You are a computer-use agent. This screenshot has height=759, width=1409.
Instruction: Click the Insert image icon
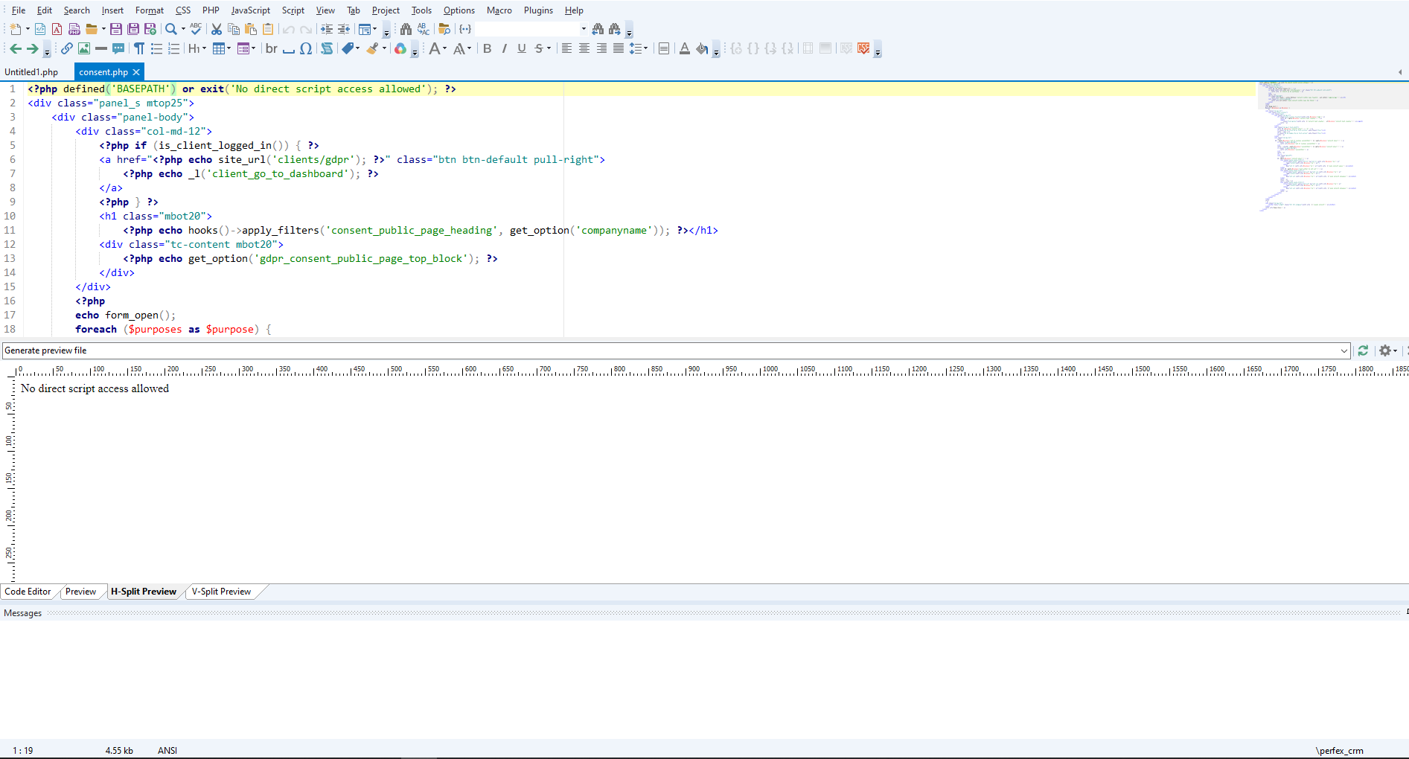pyautogui.click(x=84, y=49)
